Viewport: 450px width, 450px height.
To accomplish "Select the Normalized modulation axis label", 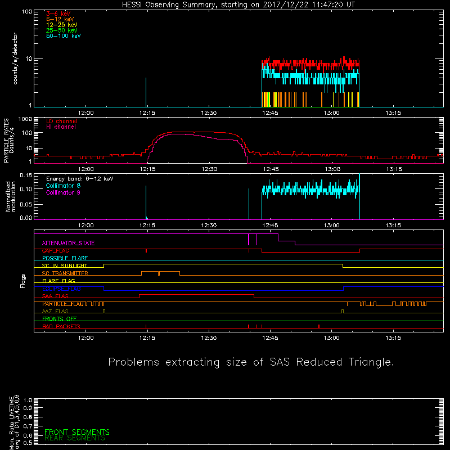I will (11, 196).
